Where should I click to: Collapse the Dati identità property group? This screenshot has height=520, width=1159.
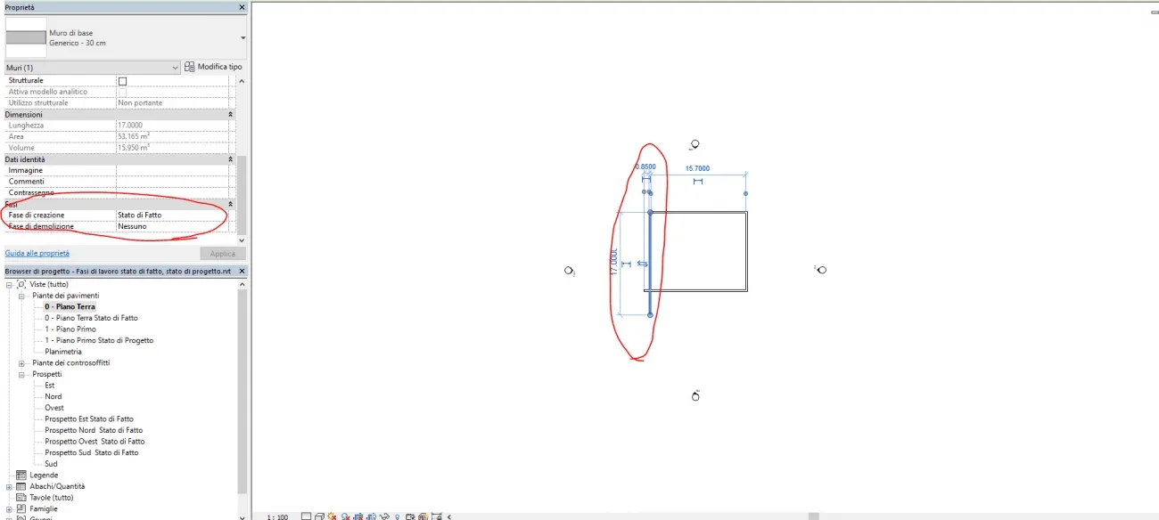coord(231,159)
